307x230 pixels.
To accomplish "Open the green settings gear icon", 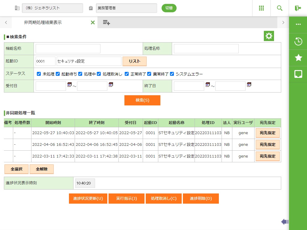I will tap(269, 36).
